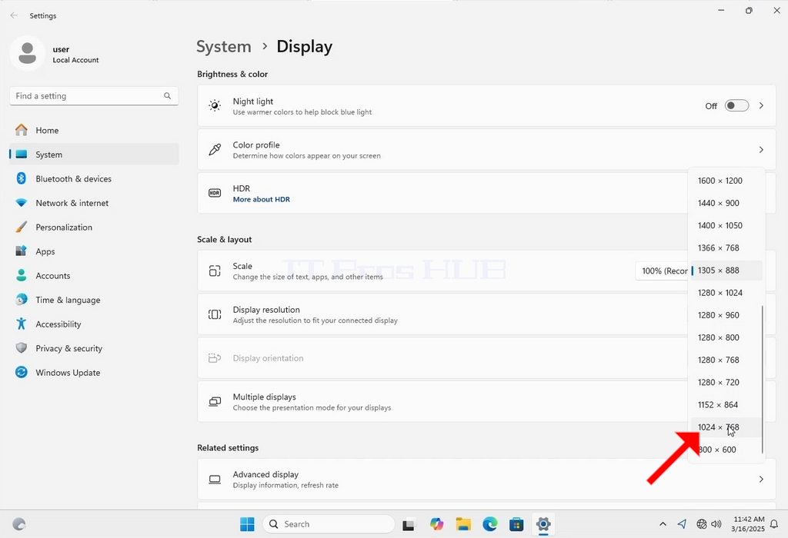Open Privacy & security settings
This screenshot has width=788, height=538.
94,348
